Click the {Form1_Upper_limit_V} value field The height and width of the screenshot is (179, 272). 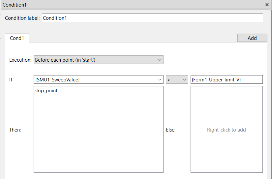[x=227, y=80]
